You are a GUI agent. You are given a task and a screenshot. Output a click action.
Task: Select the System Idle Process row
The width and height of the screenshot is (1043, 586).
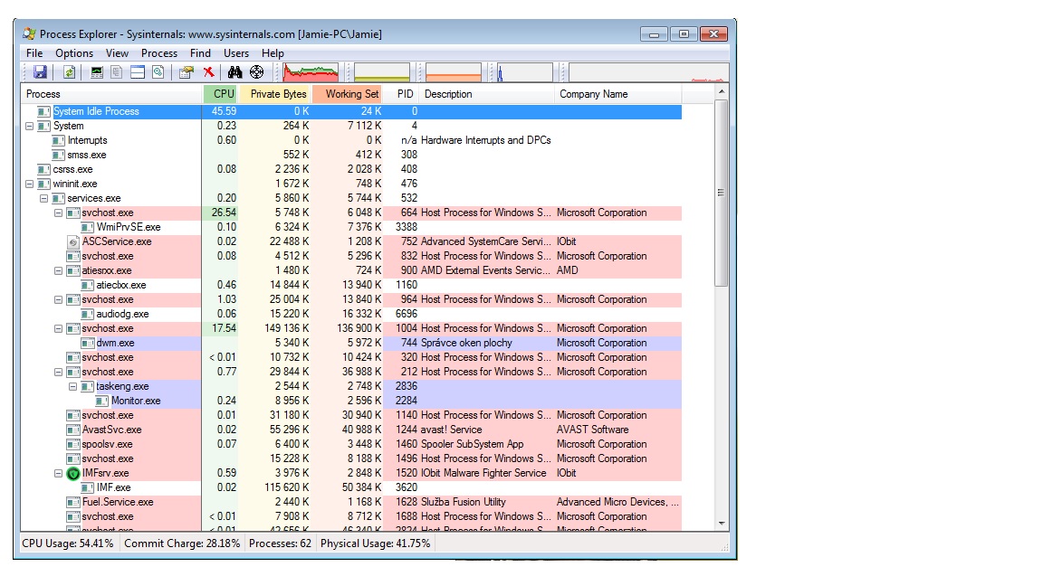click(351, 111)
